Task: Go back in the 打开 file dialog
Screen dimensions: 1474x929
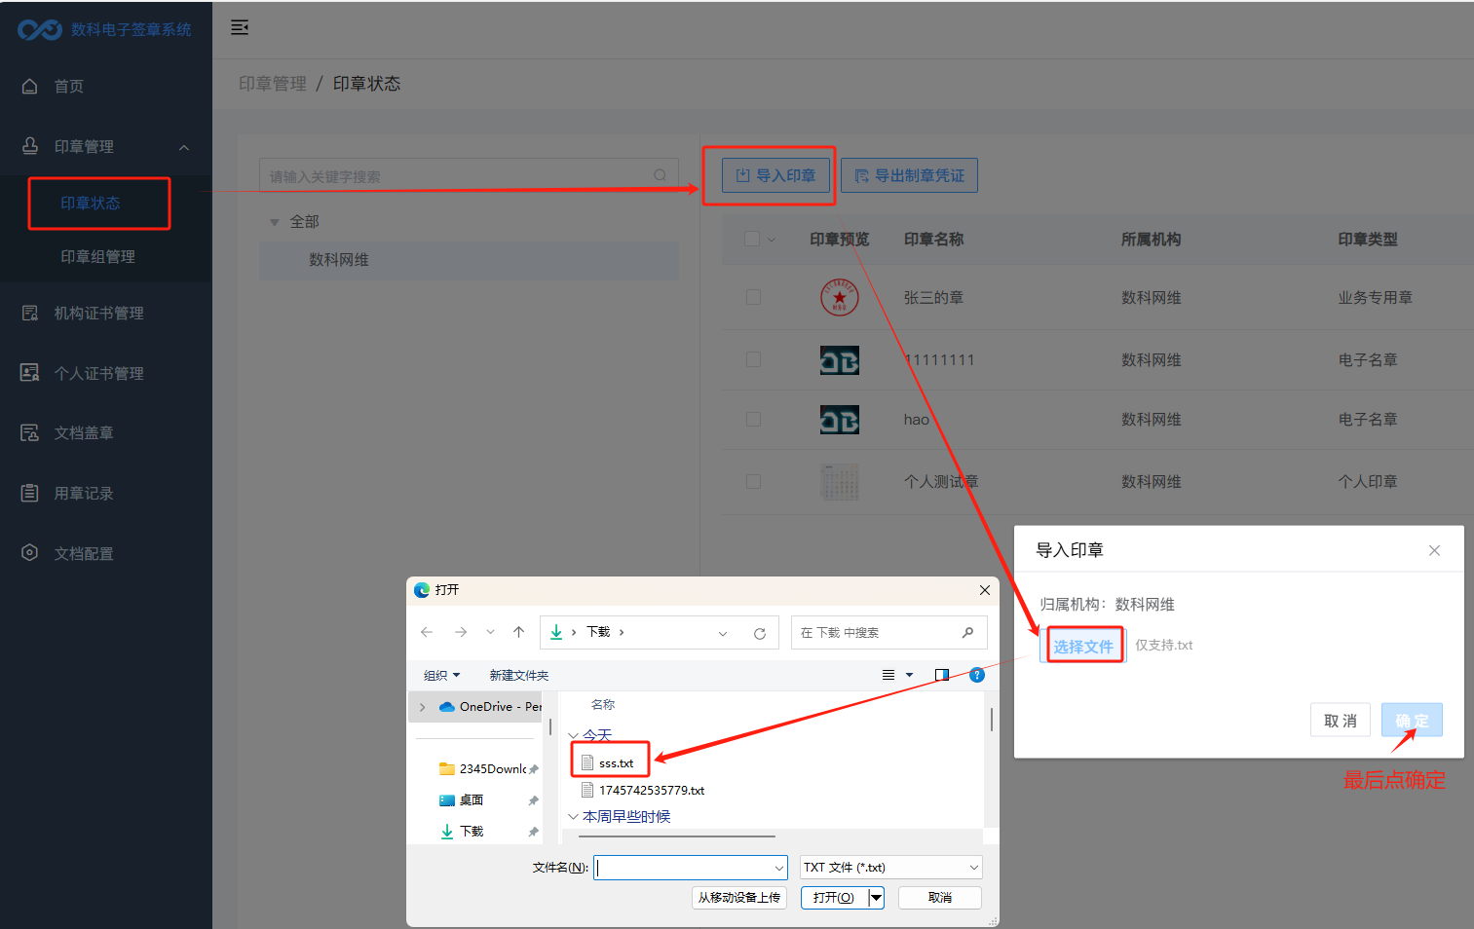Action: [427, 632]
